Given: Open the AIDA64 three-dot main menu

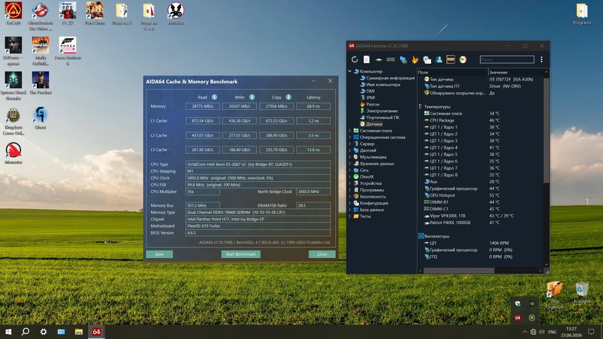Looking at the screenshot, I should tap(541, 60).
